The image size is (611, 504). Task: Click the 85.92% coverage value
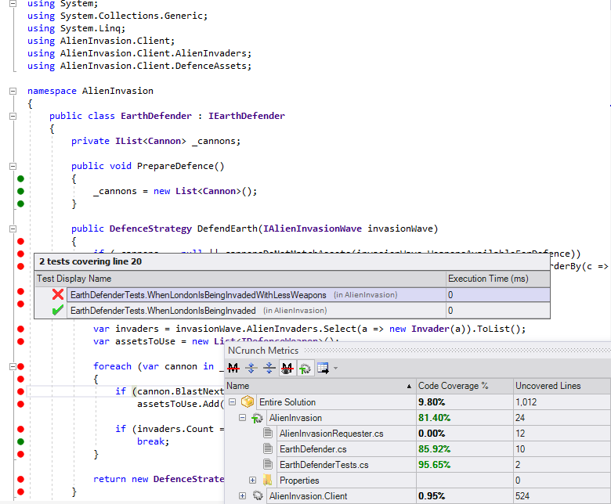(x=434, y=449)
